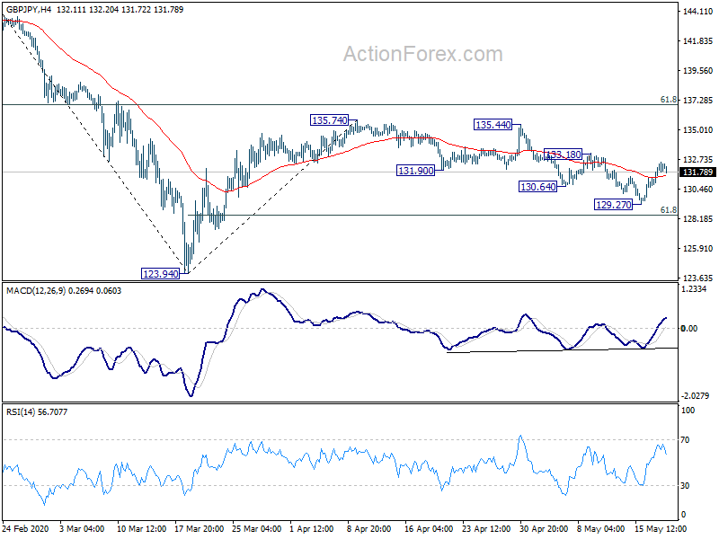
Task: Select the 129.270 price label
Action: tap(613, 205)
